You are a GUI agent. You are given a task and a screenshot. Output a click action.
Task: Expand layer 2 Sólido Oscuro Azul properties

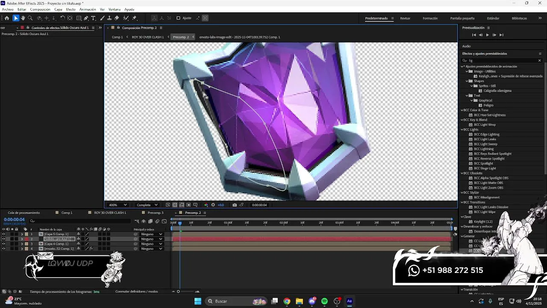(22, 239)
